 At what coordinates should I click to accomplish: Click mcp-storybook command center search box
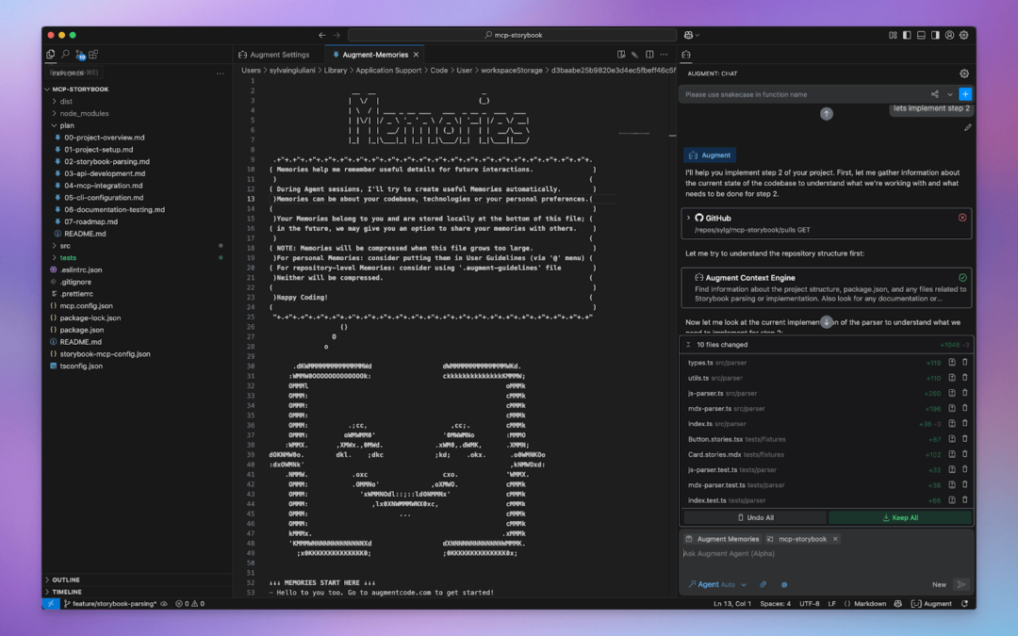513,35
